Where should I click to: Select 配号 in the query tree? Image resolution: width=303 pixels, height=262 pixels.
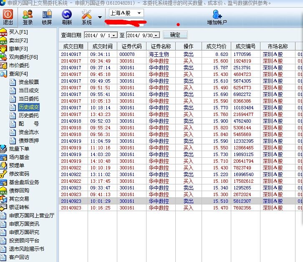pos(29,124)
